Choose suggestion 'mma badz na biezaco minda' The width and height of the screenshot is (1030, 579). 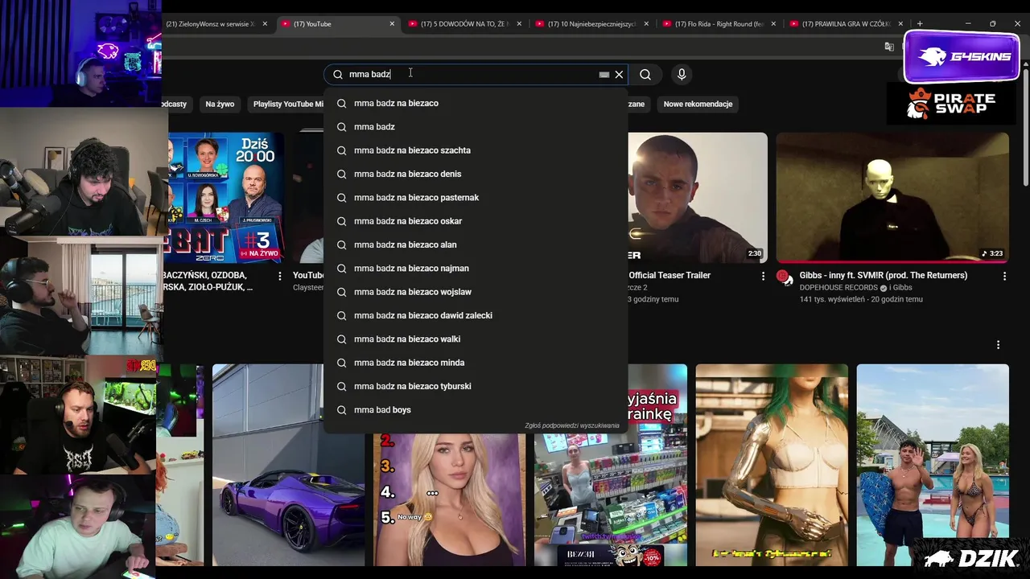coord(476,363)
